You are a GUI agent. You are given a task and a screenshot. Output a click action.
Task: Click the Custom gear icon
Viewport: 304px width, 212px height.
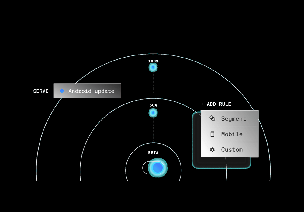point(212,150)
